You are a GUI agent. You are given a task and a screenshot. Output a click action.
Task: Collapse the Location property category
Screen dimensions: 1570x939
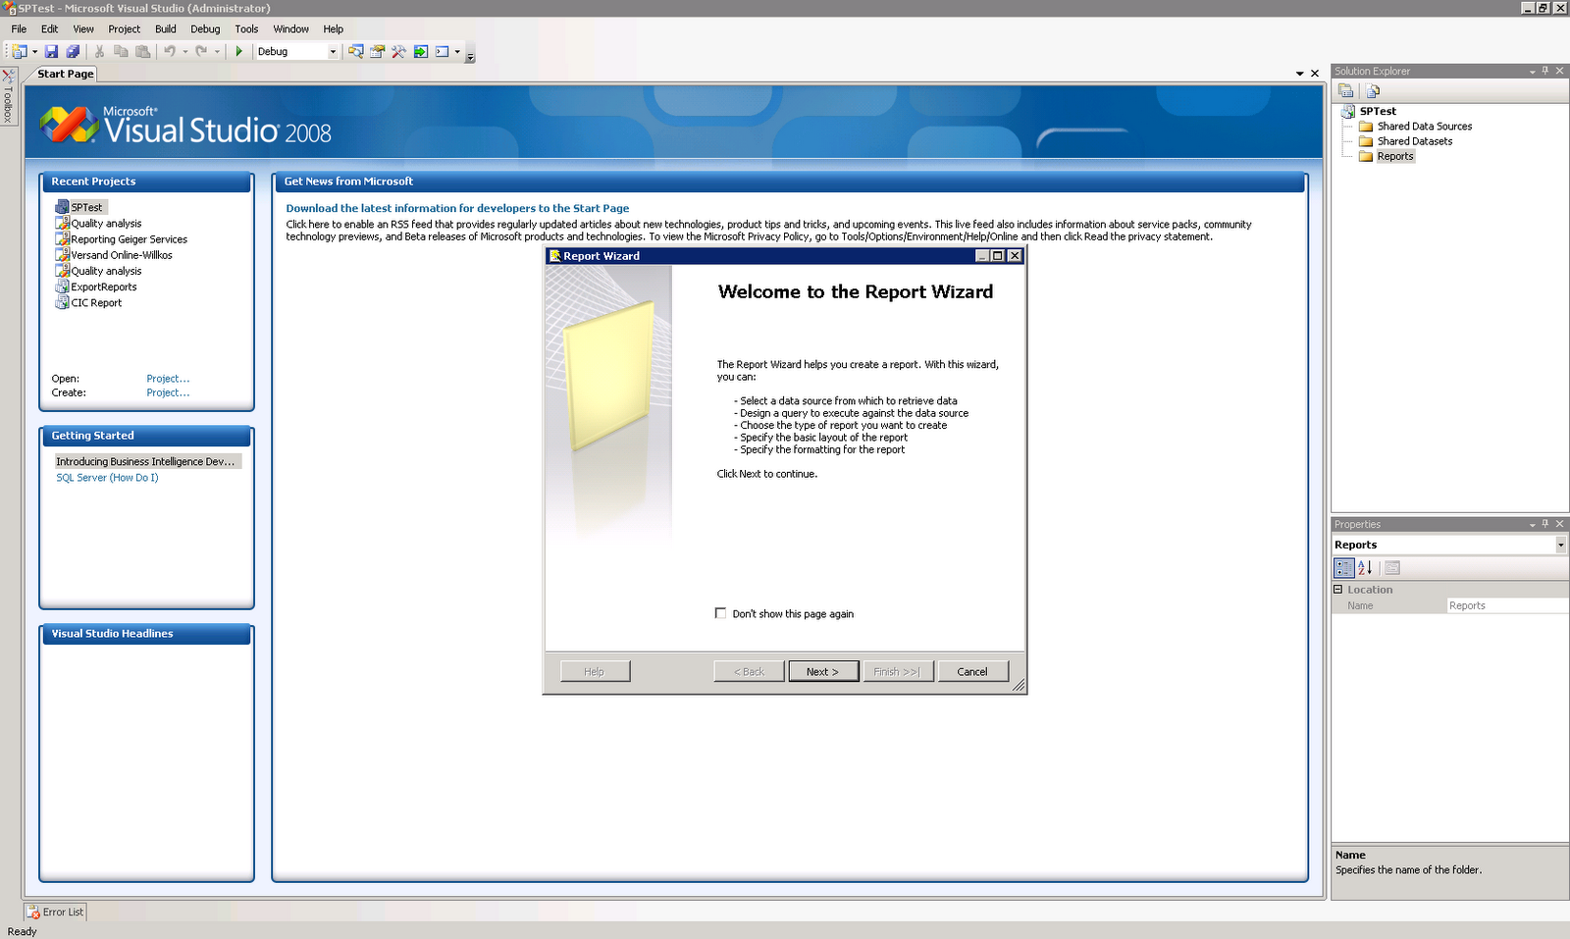pos(1337,590)
